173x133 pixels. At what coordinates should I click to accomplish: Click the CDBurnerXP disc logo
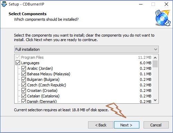[163, 18]
